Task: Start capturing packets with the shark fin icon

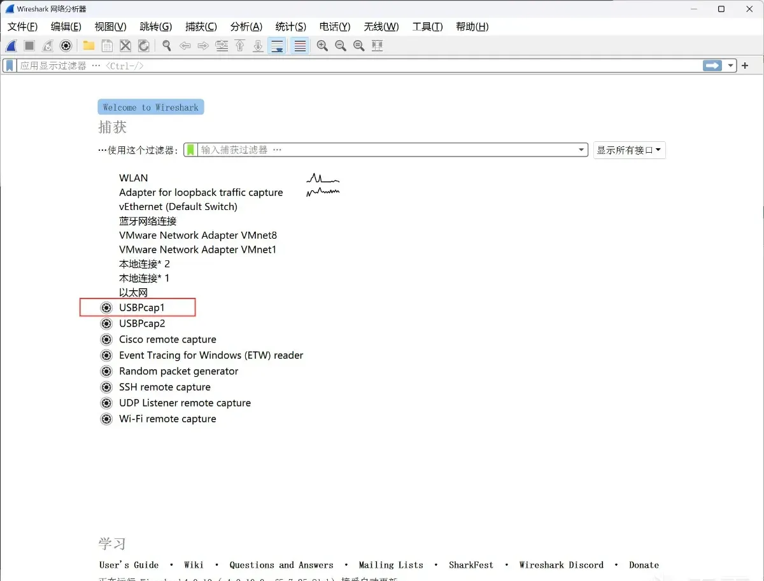Action: tap(11, 46)
